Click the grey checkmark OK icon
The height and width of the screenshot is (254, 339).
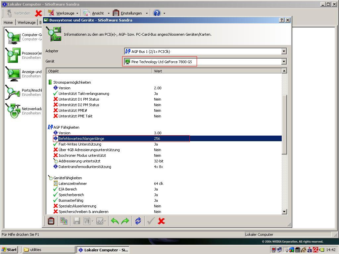click(x=151, y=221)
